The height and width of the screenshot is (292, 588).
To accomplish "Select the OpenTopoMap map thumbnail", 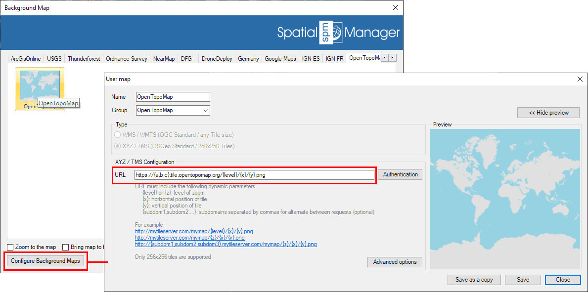I will (x=40, y=89).
